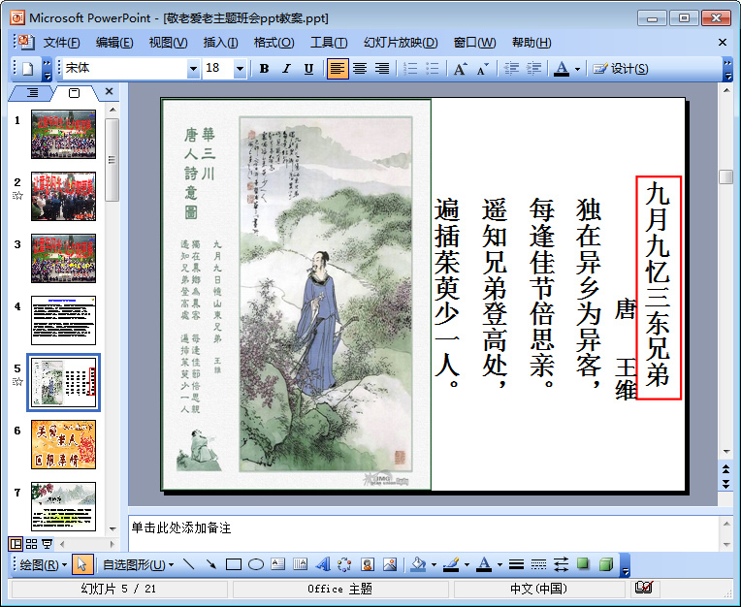
Task: Select the Rectangle shape tool
Action: (x=234, y=564)
